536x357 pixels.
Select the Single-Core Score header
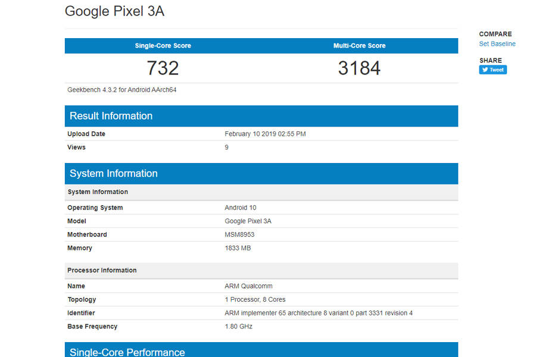click(163, 45)
